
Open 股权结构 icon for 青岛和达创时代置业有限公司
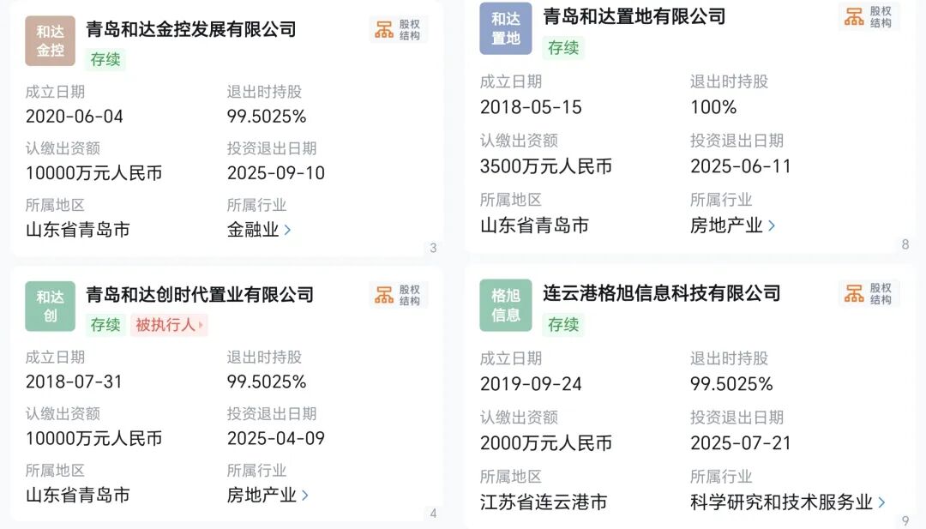pyautogui.click(x=399, y=295)
